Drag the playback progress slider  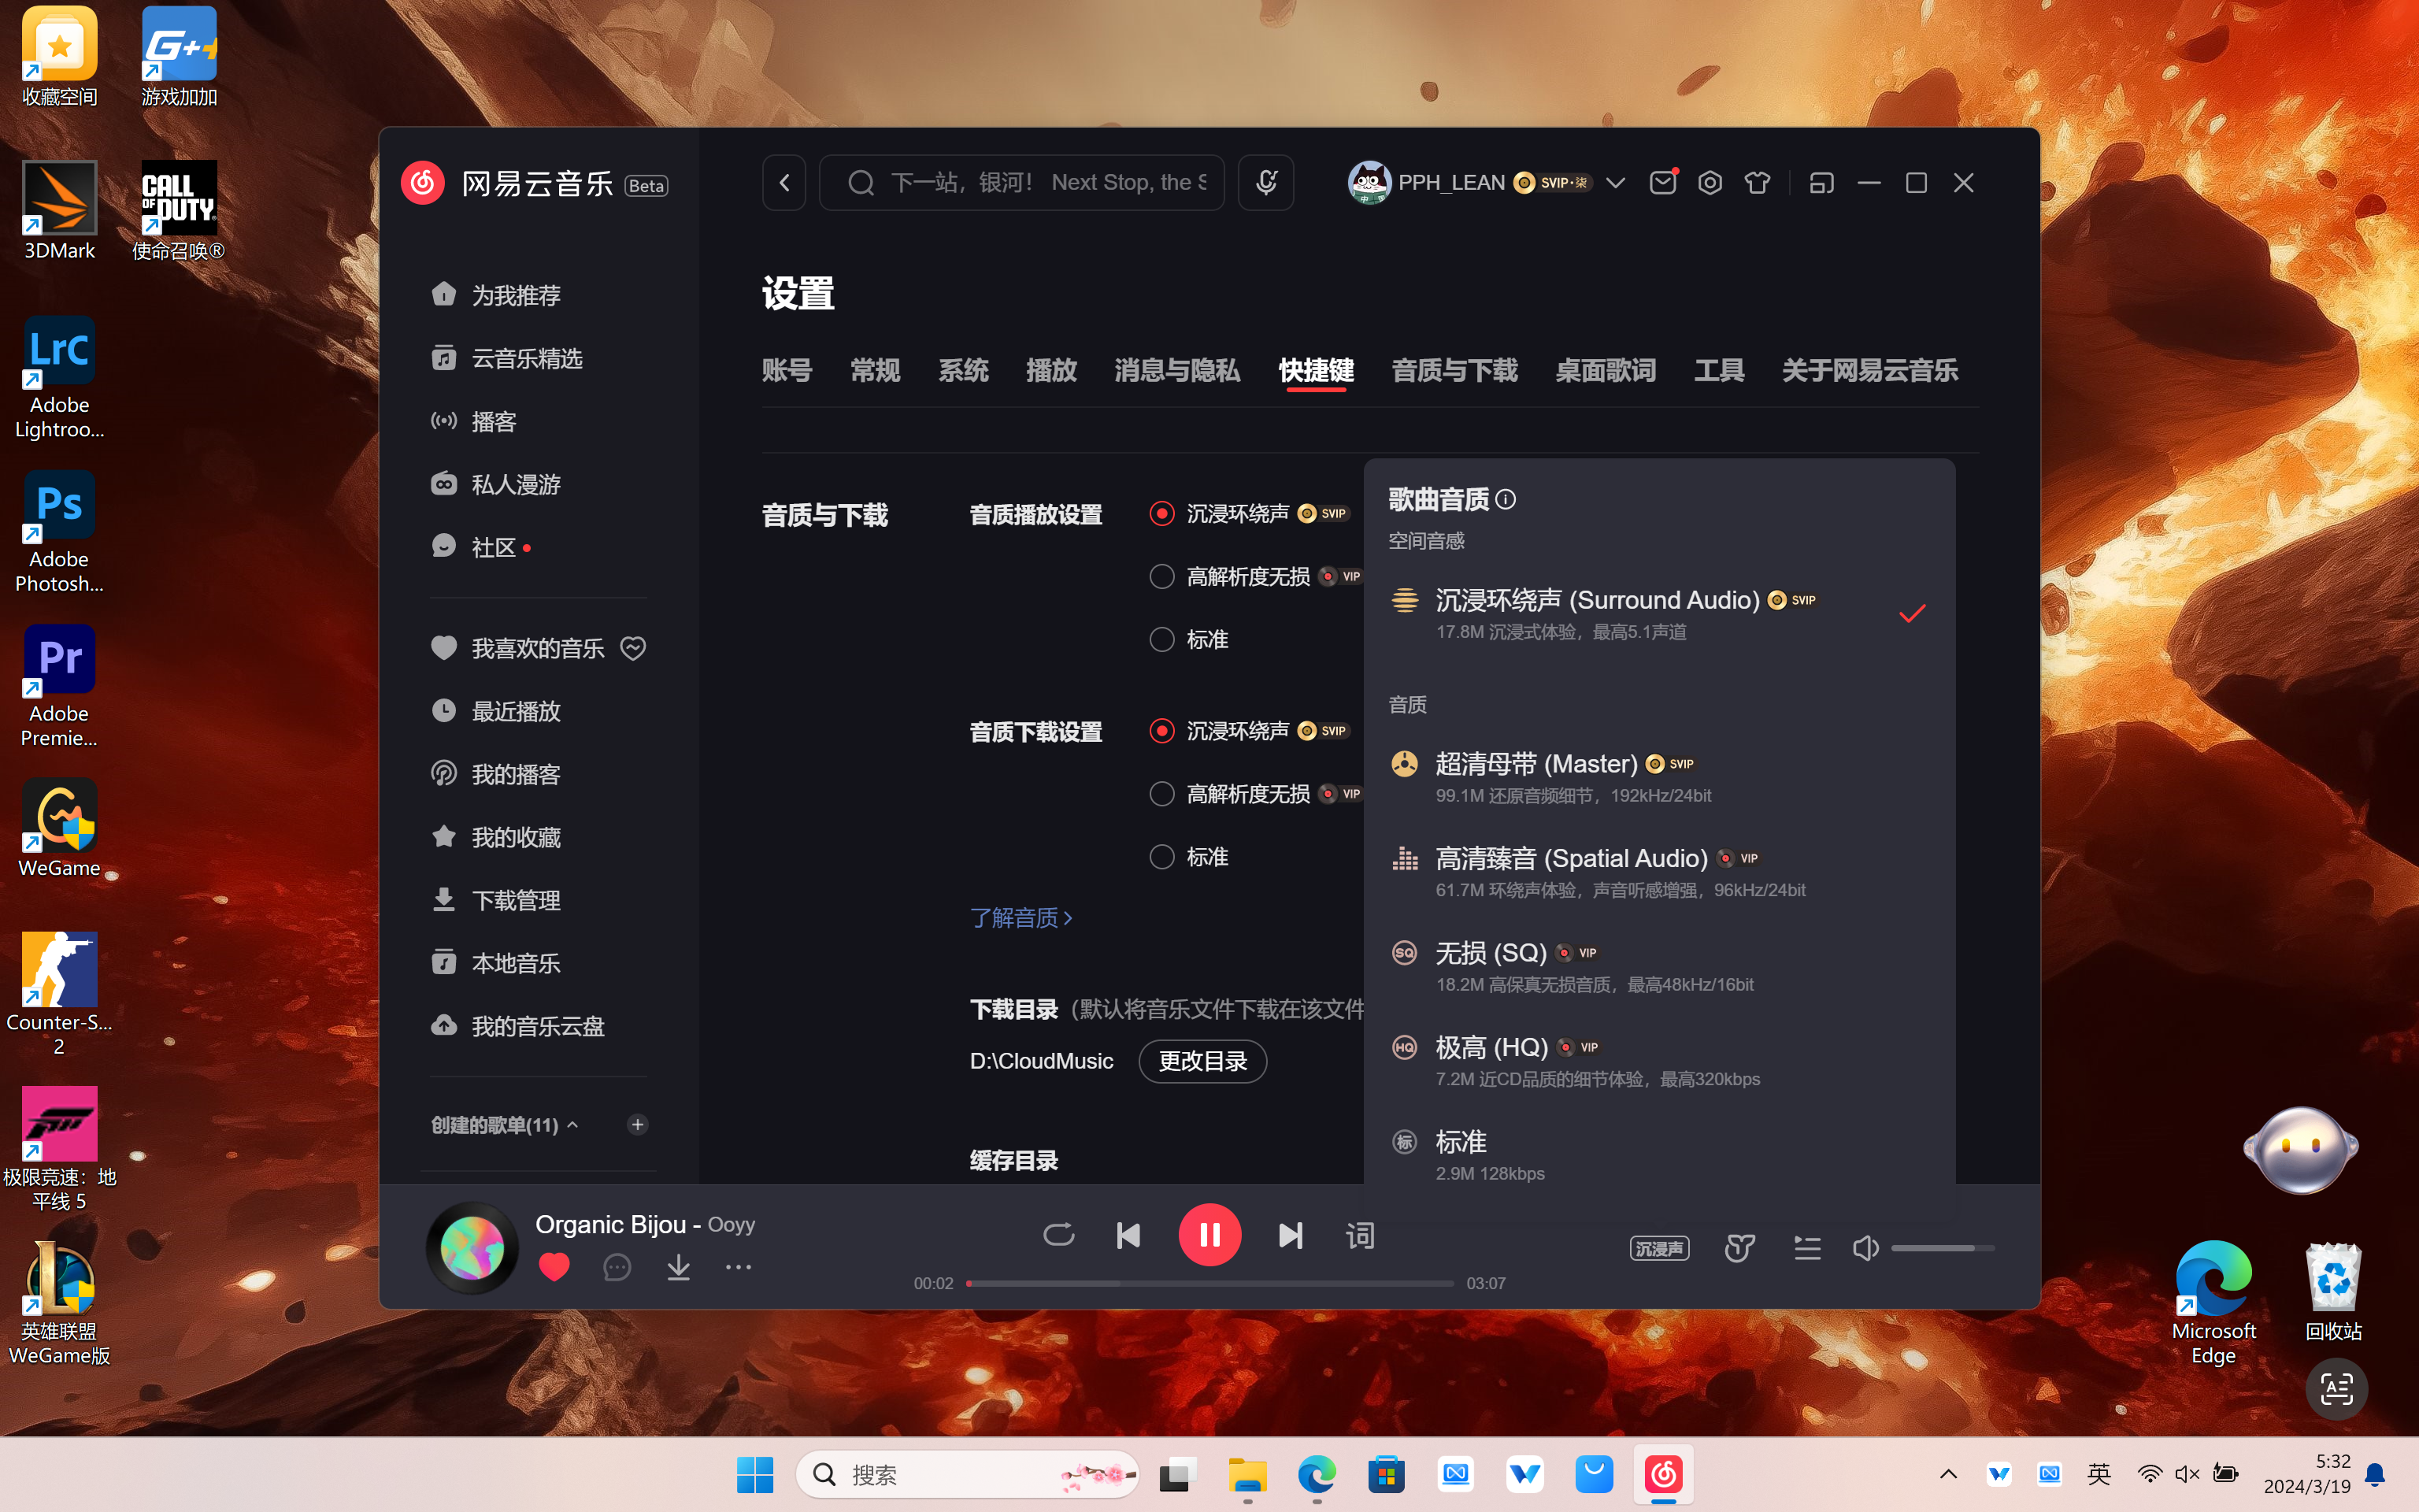pyautogui.click(x=969, y=1282)
